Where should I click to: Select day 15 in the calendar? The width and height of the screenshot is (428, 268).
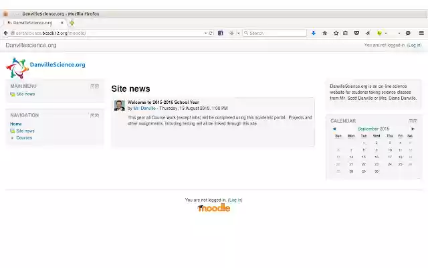[x=364, y=157]
